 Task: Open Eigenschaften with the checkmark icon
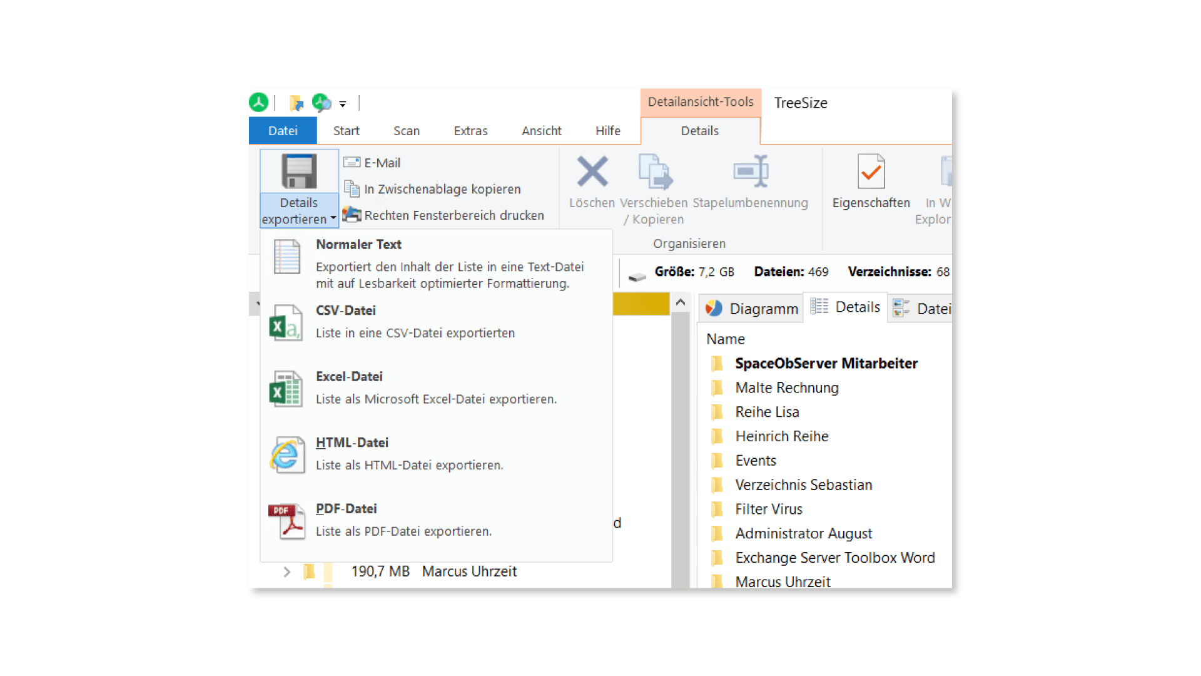click(x=871, y=172)
